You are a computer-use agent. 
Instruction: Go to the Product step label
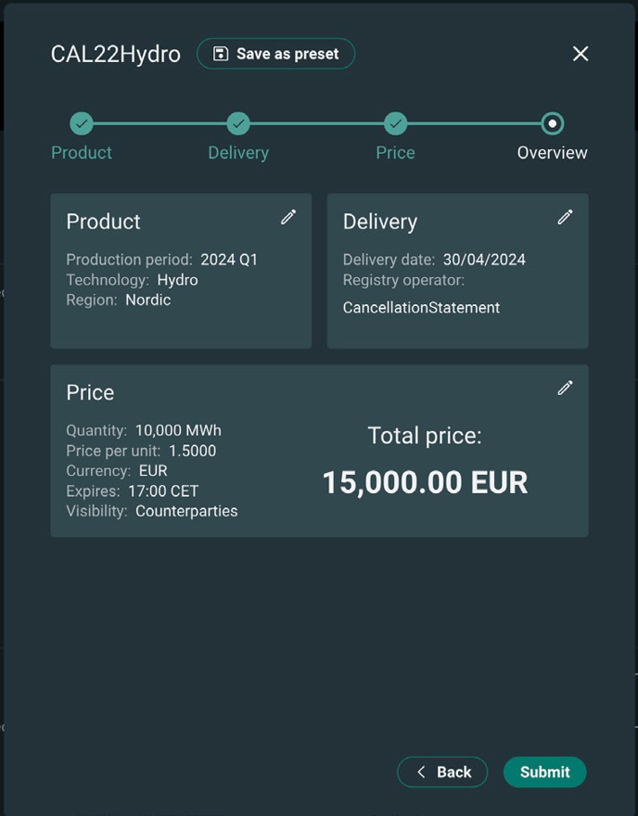click(x=82, y=153)
